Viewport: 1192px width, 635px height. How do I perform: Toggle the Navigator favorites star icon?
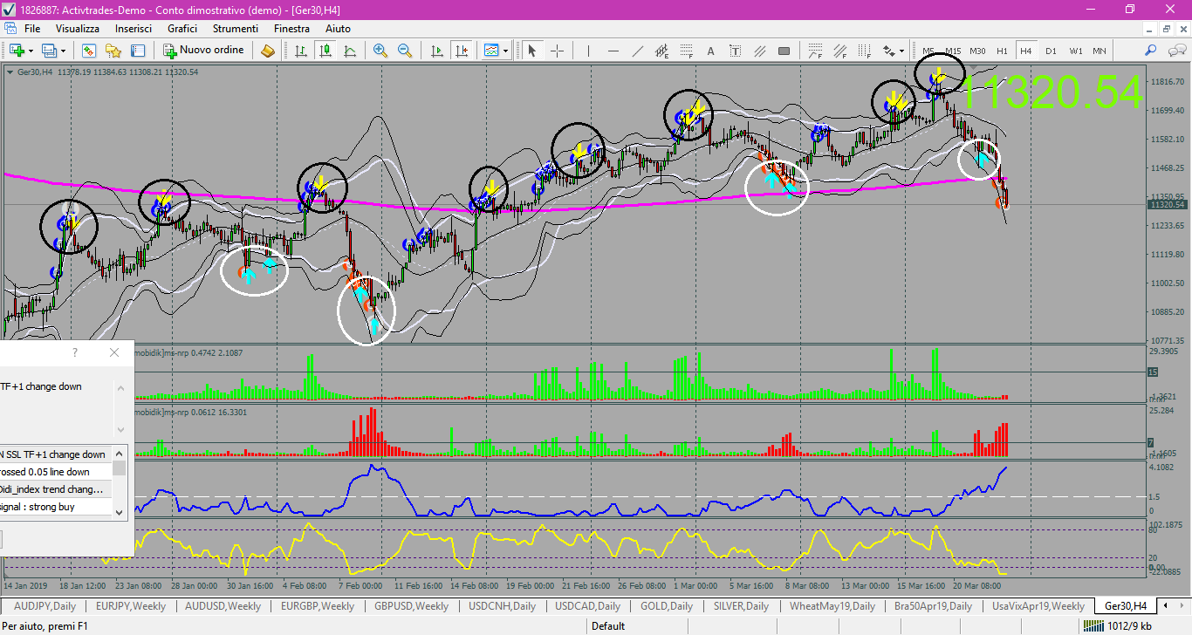coord(113,51)
